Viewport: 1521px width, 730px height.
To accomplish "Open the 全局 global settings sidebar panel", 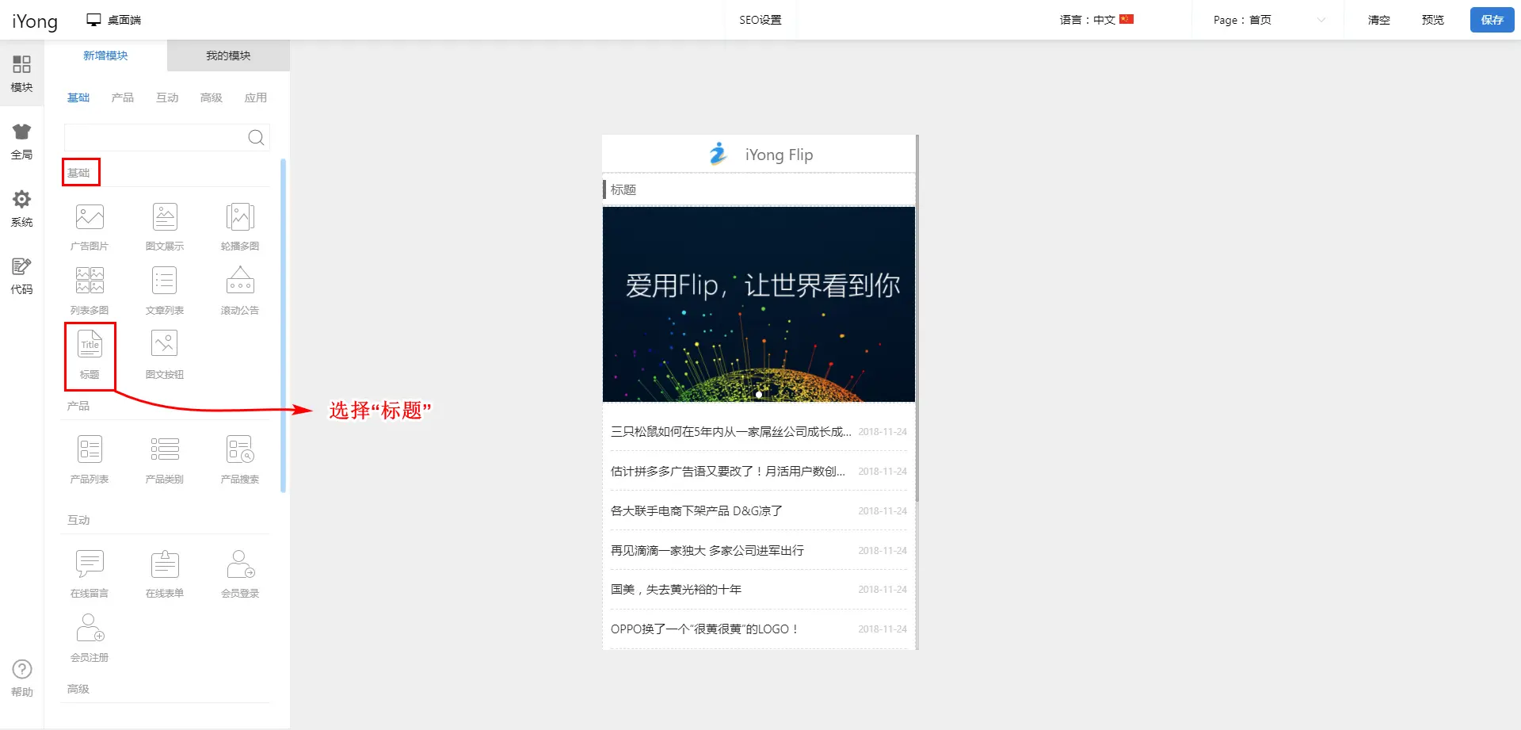I will click(21, 141).
